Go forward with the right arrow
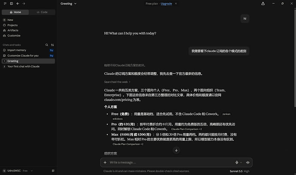This screenshot has height=175, width=296. coord(24,3)
